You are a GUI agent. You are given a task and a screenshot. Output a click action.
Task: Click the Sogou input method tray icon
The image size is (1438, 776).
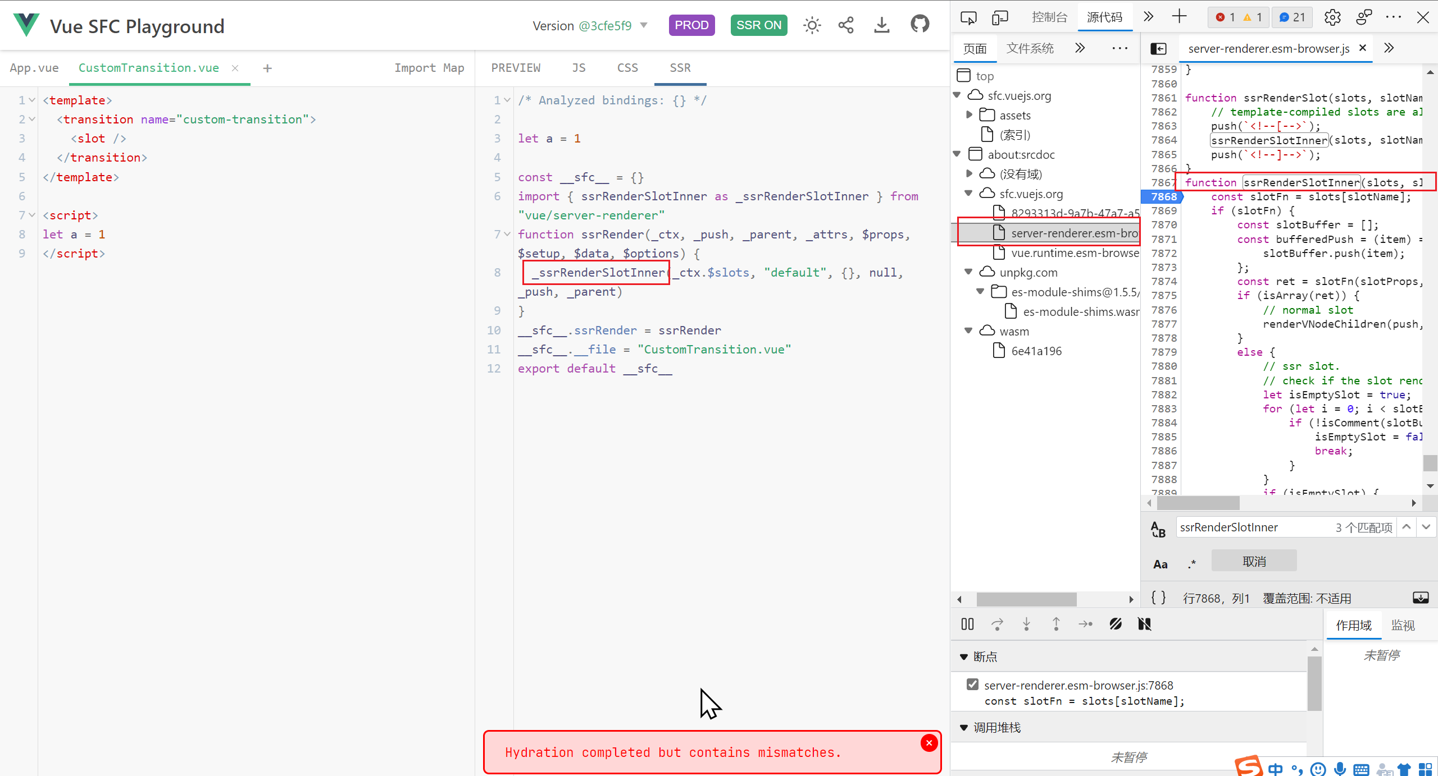pos(1249,767)
